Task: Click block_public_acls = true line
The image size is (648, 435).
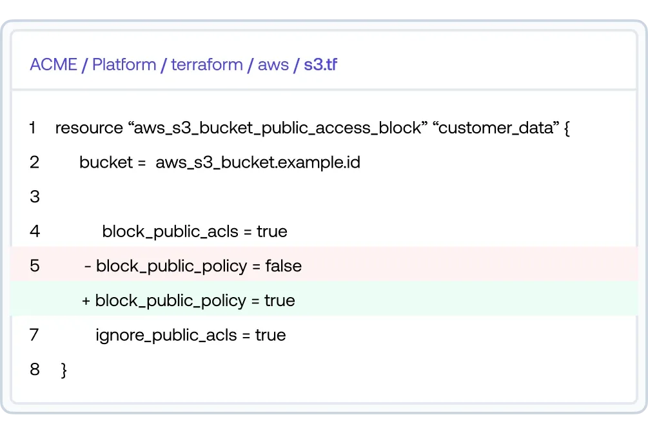Action: (x=194, y=231)
